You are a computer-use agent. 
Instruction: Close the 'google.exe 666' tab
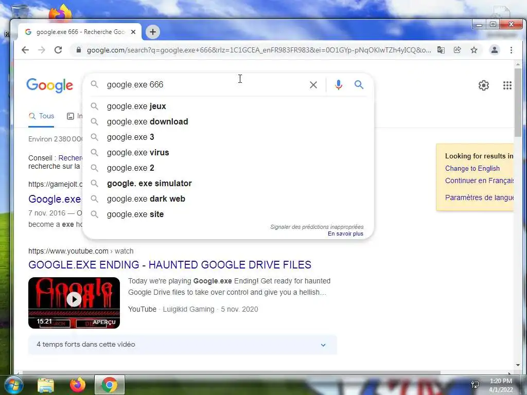tap(133, 32)
